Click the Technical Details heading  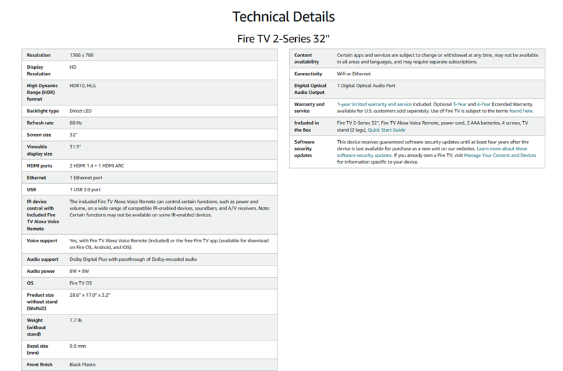pyautogui.click(x=283, y=16)
